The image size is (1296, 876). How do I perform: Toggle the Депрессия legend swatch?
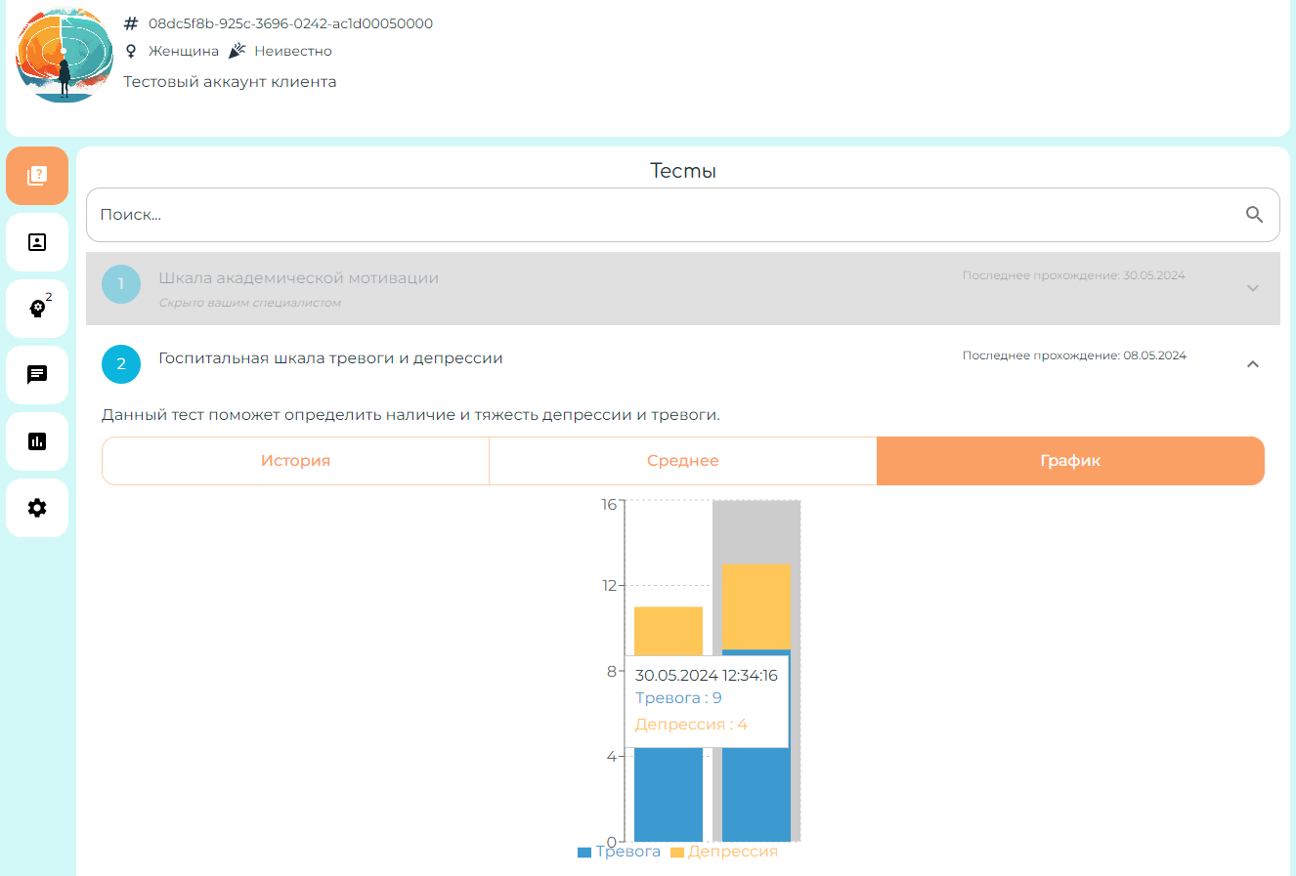(677, 853)
